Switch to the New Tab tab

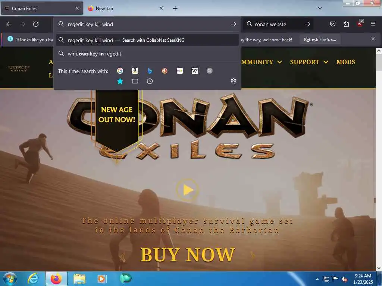[x=125, y=8]
